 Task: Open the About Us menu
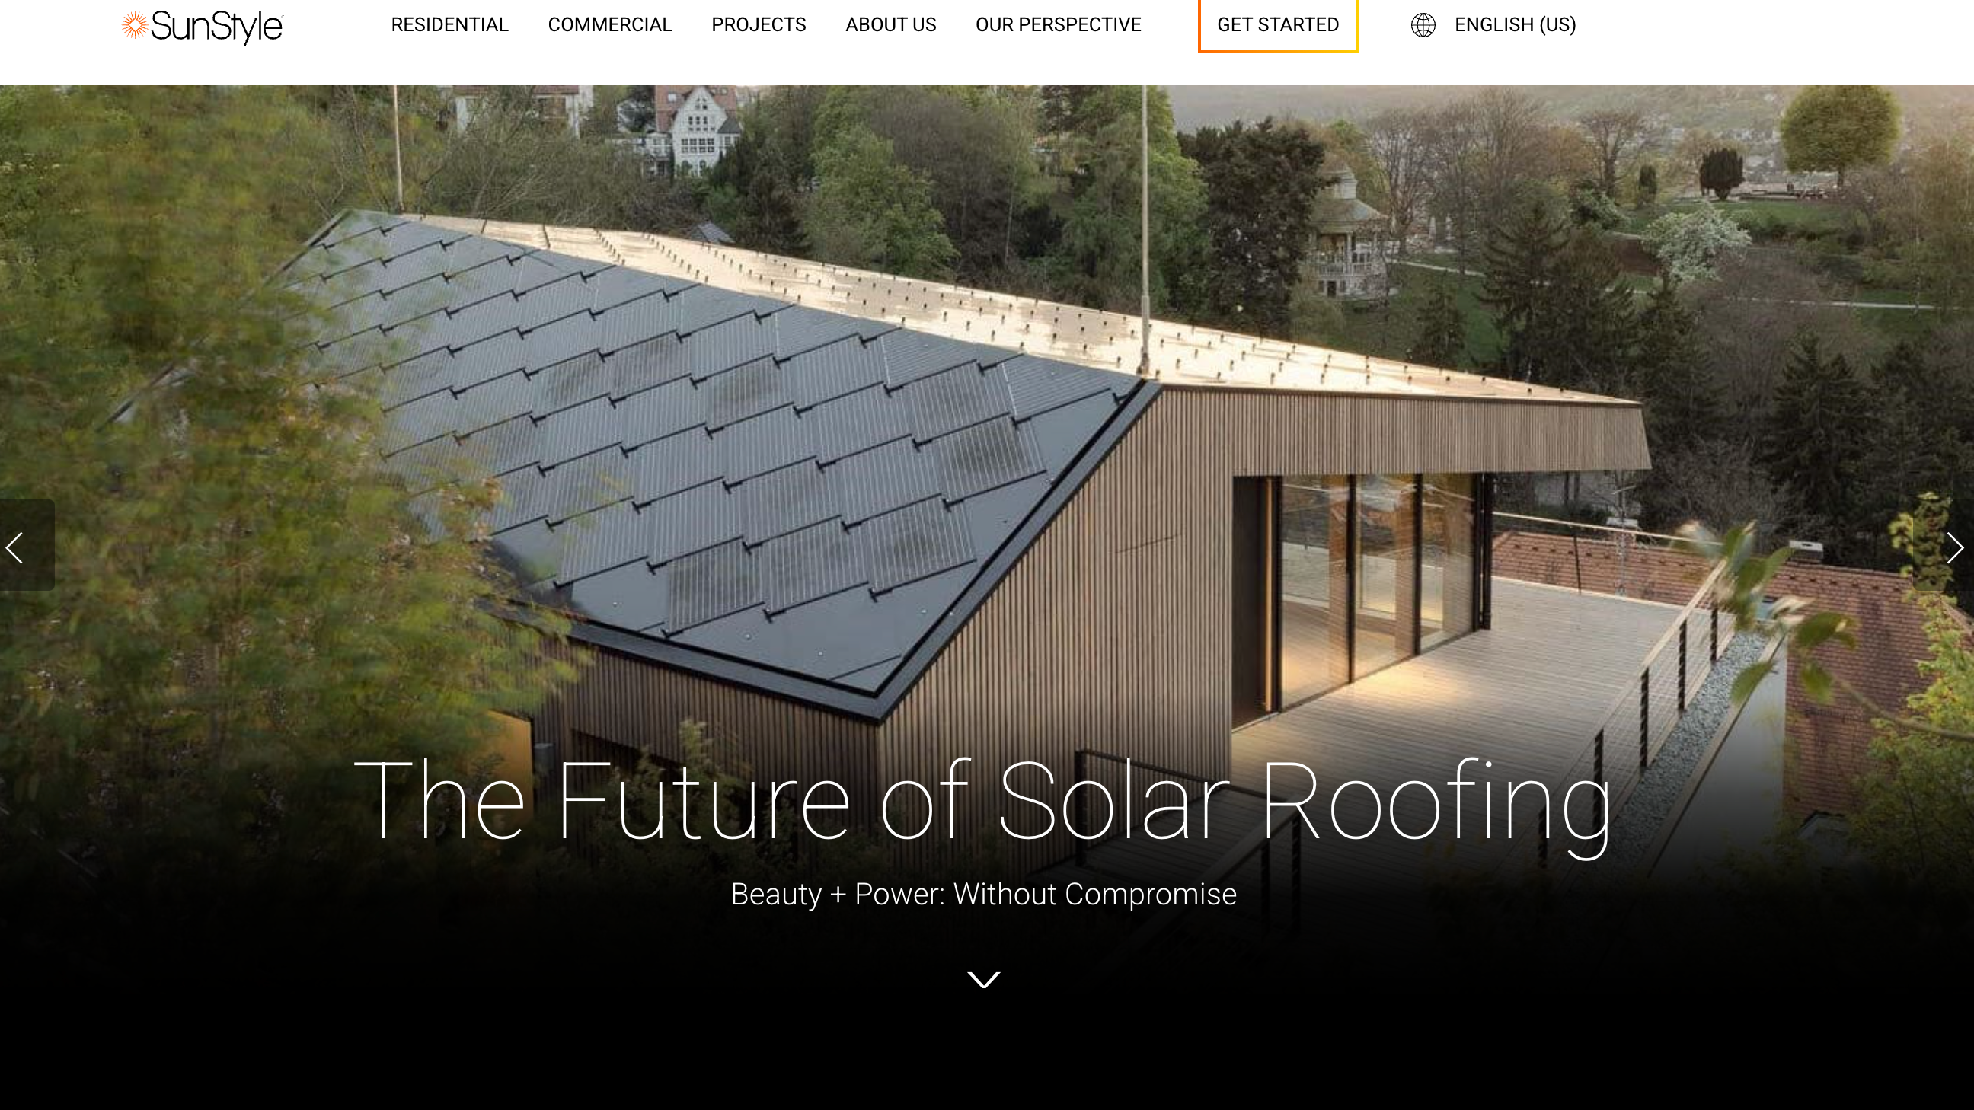coord(890,25)
